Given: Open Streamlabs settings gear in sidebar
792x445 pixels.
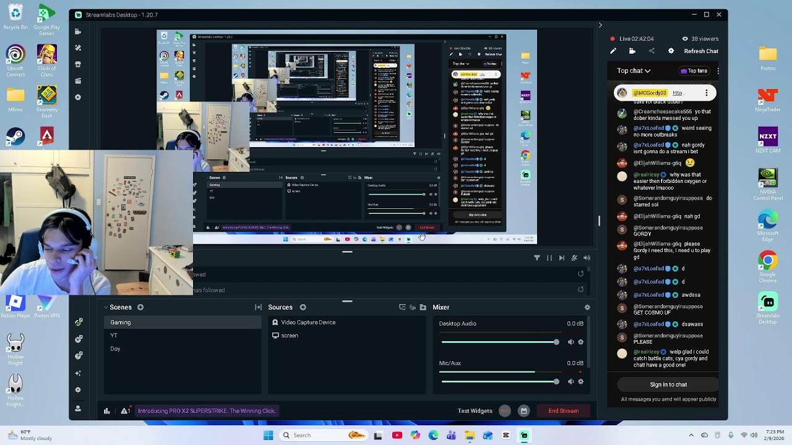Looking at the screenshot, I should coord(78,390).
